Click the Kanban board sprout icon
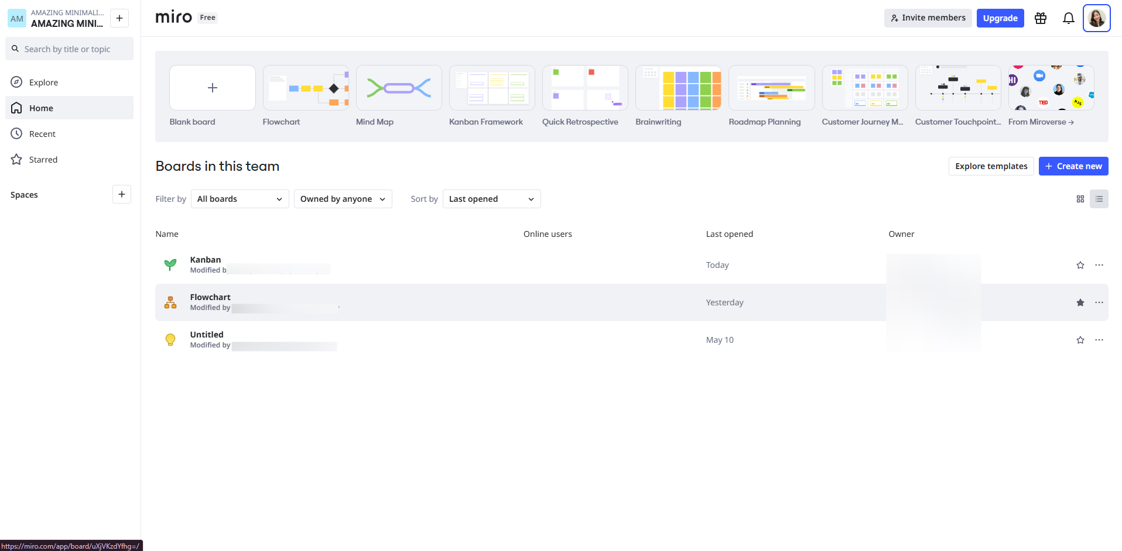1122x551 pixels. [x=170, y=265]
